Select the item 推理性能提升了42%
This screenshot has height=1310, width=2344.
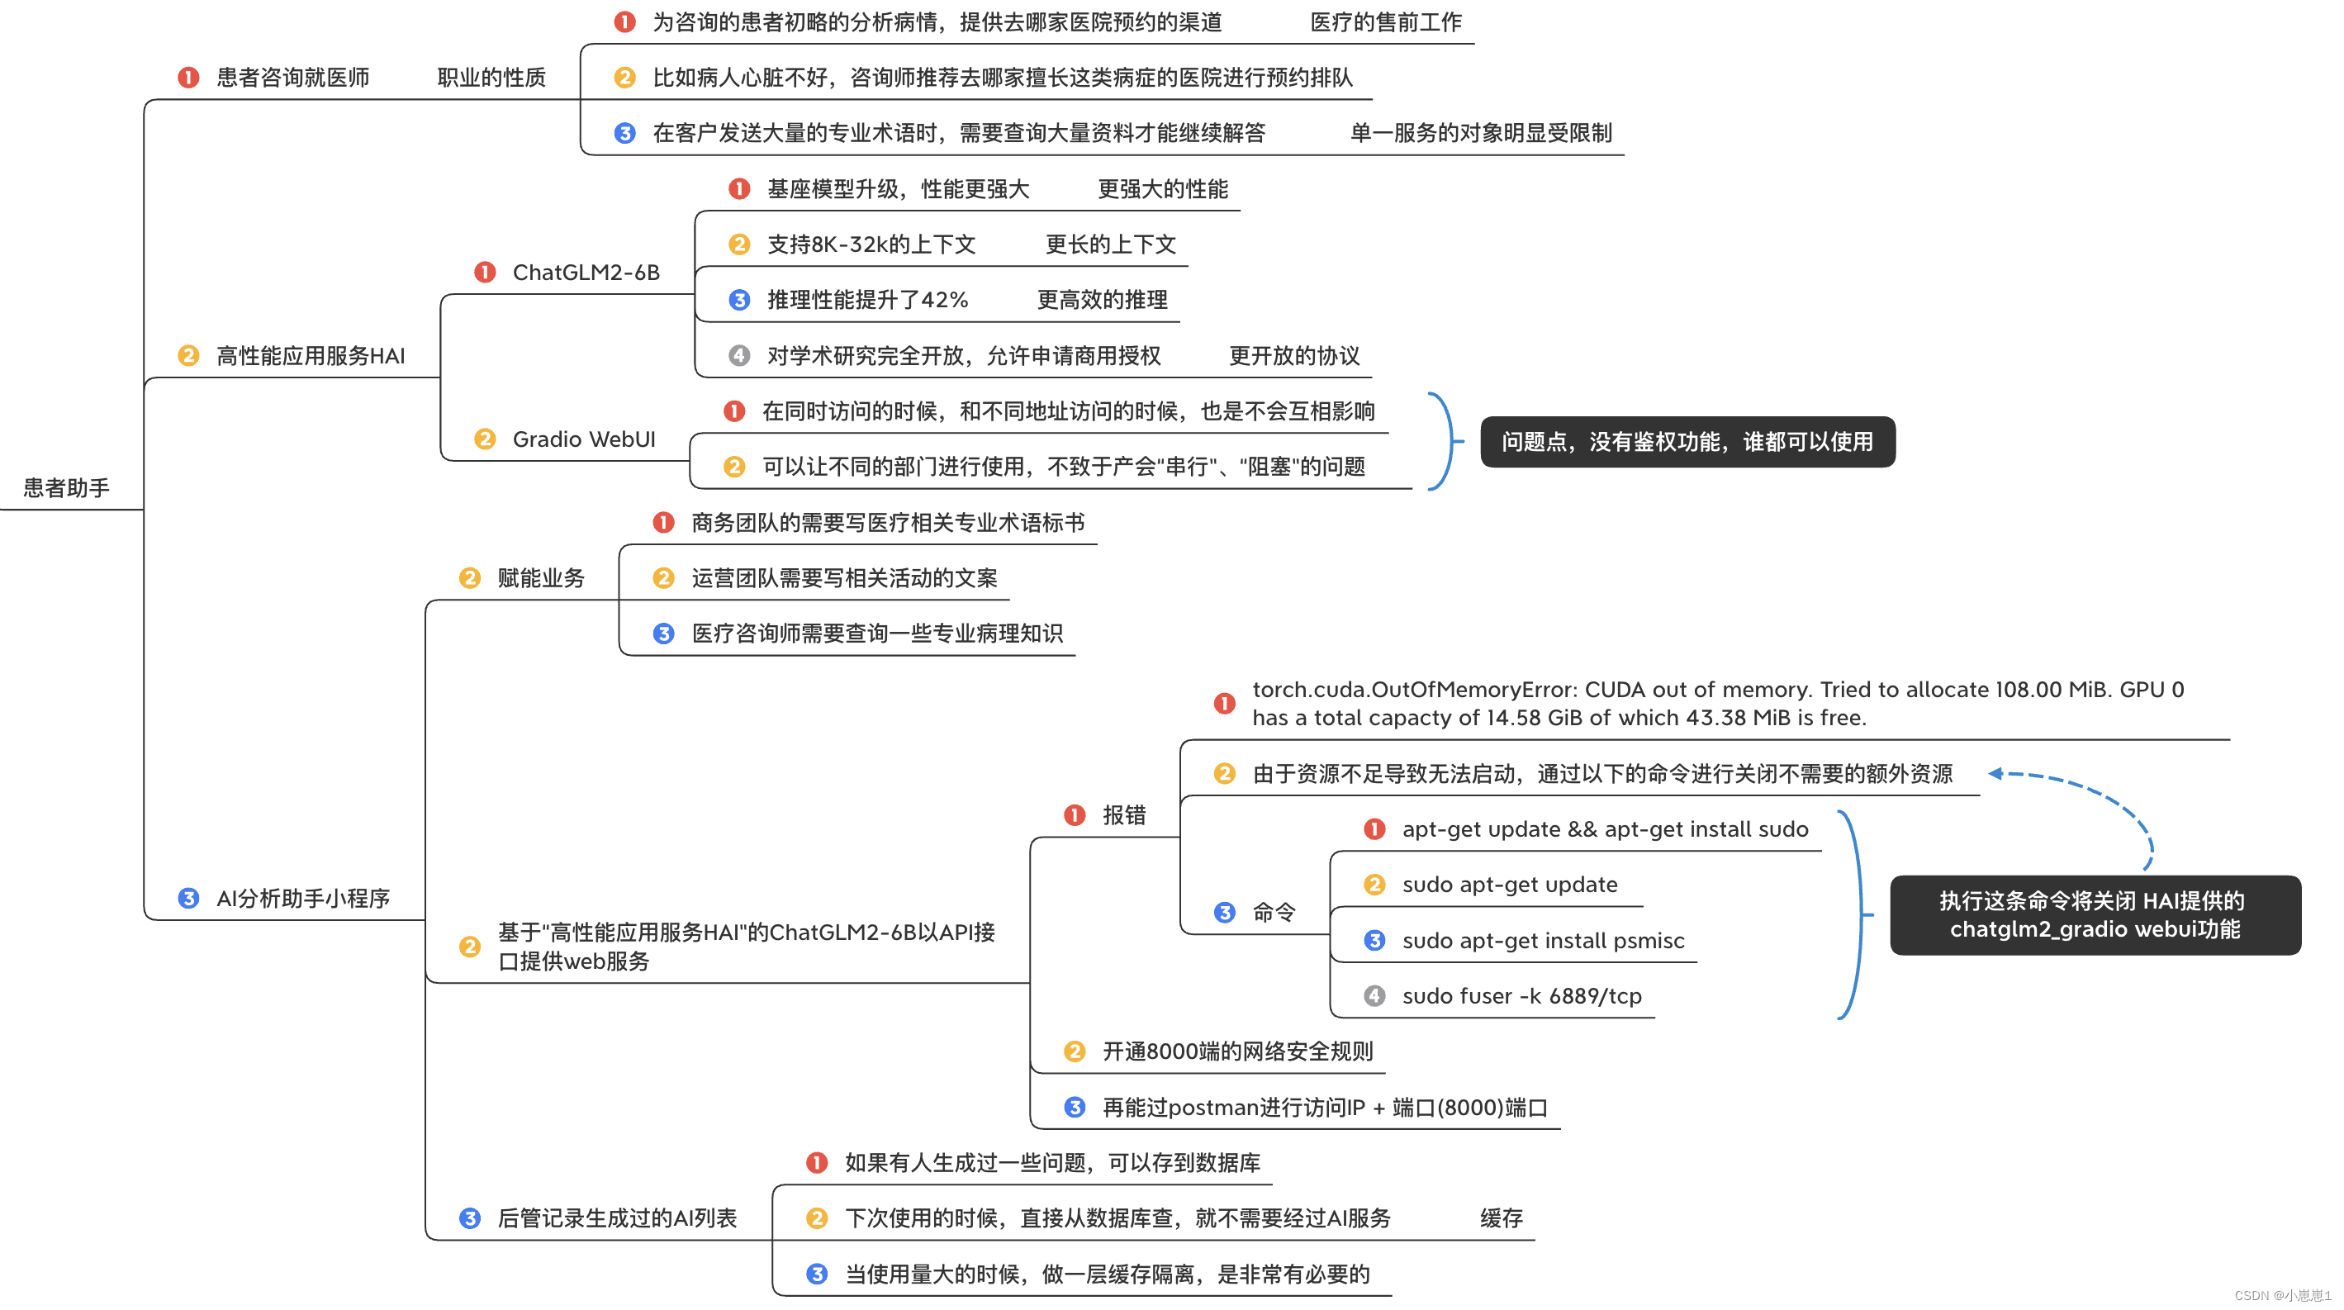(x=868, y=300)
